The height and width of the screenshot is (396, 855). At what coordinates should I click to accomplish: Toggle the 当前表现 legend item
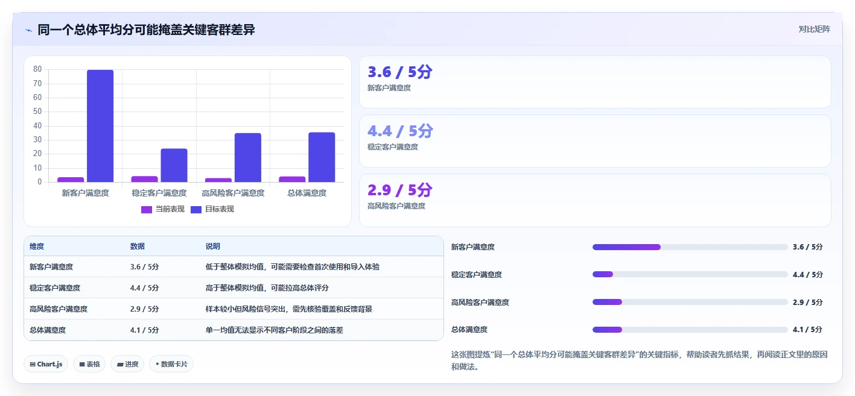[162, 209]
